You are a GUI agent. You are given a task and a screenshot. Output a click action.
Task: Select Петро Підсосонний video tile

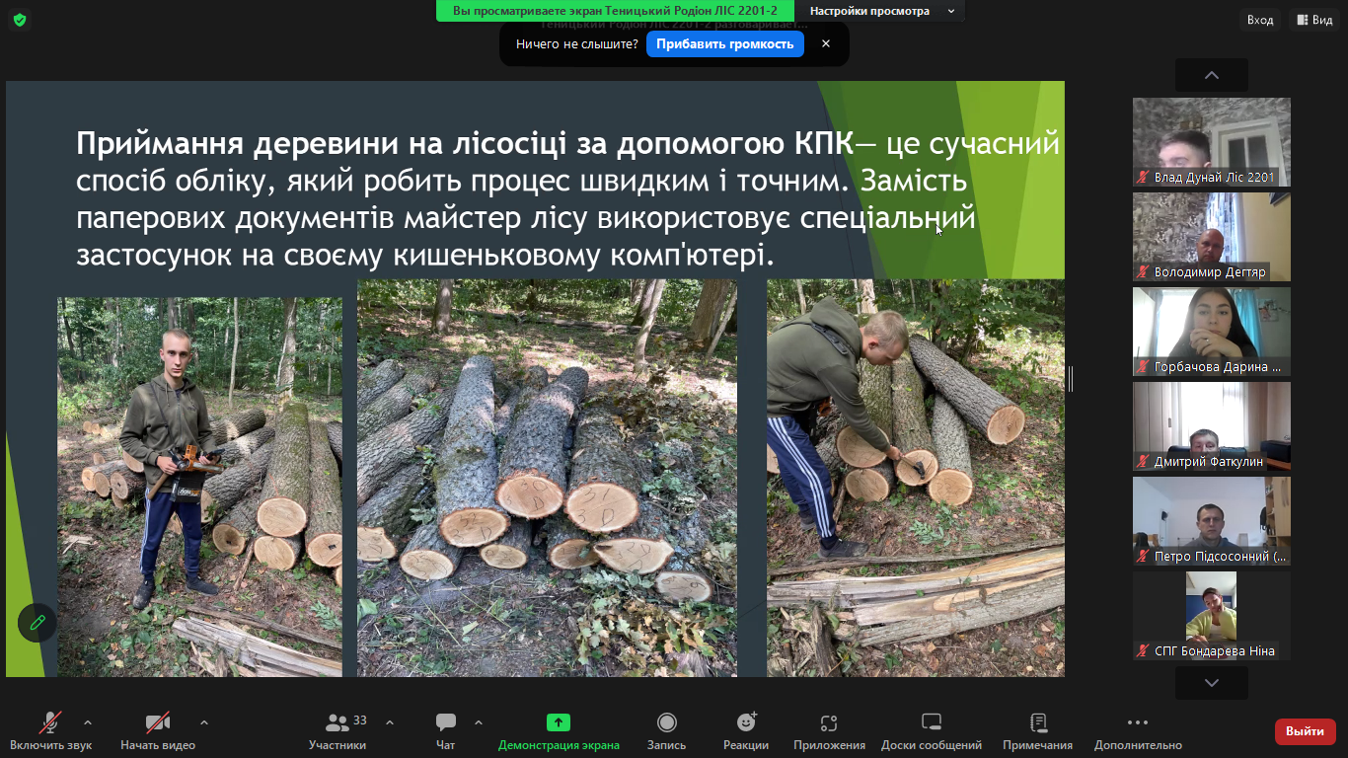[x=1212, y=521]
